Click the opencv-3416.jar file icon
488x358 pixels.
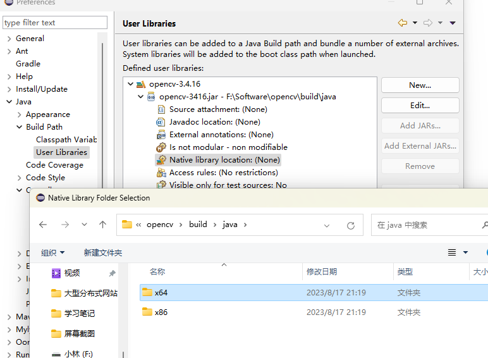[151, 97]
